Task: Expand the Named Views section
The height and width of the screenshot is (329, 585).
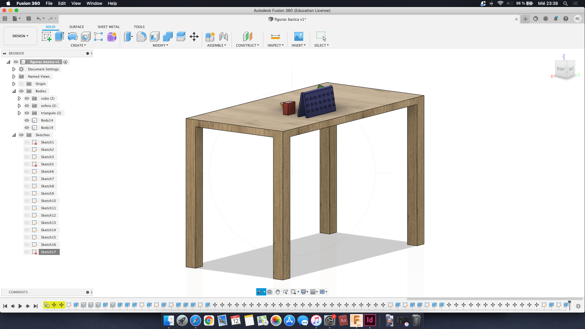Action: 14,76
